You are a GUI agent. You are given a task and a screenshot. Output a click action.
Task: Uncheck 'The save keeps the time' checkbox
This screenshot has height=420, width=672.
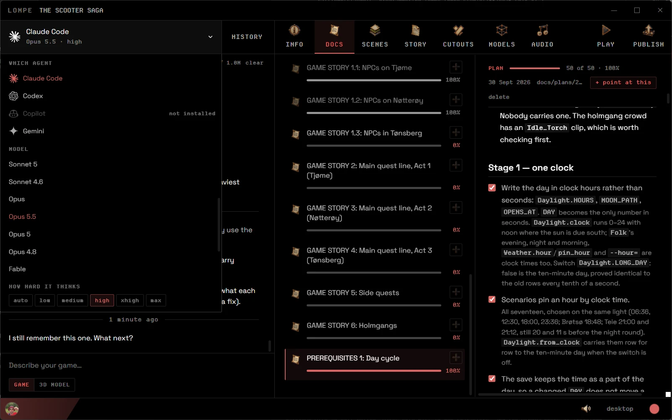coord(492,379)
